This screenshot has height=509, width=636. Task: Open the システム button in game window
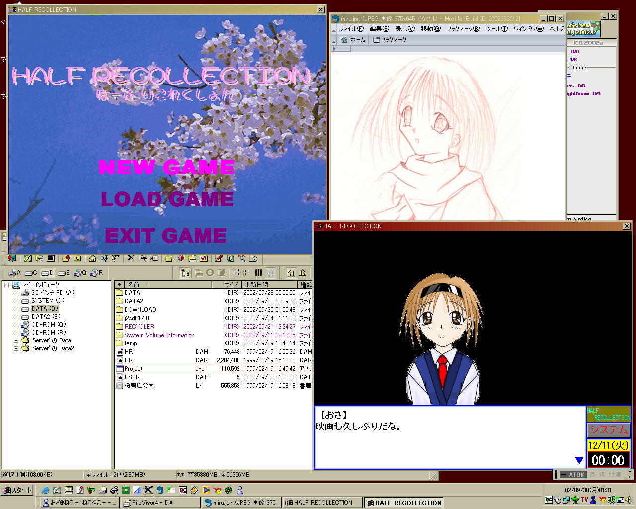[x=609, y=430]
